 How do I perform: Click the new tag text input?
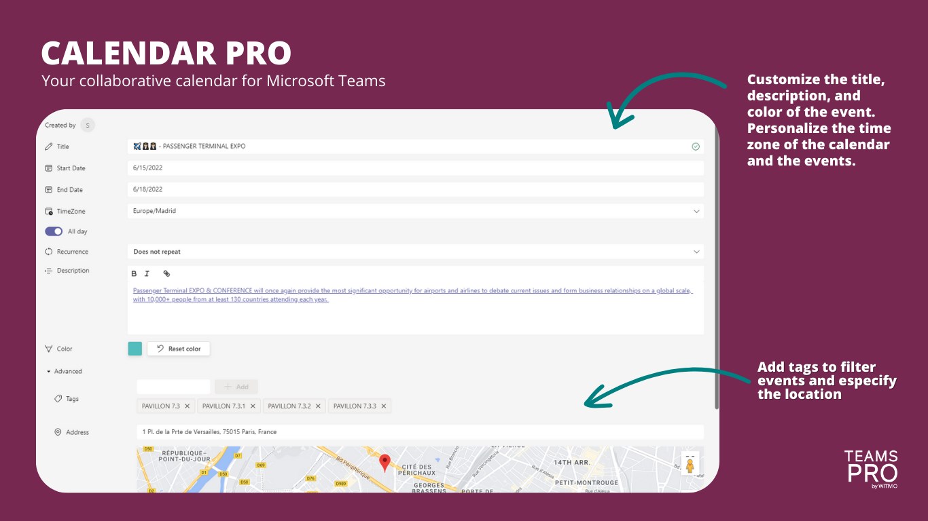click(x=174, y=387)
